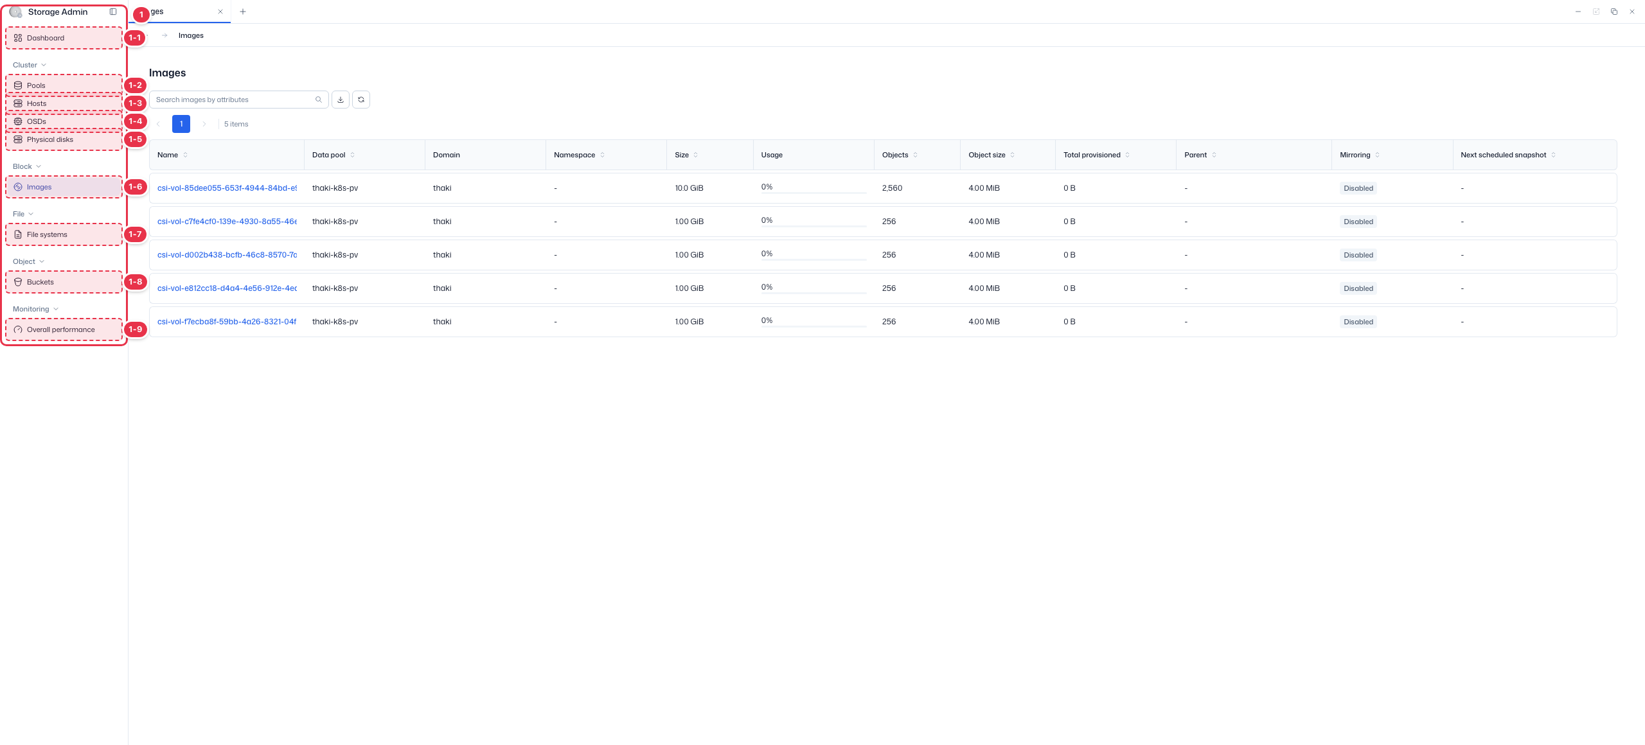The image size is (1645, 745).
Task: Sort by Next scheduled snapshot column
Action: 1554,155
